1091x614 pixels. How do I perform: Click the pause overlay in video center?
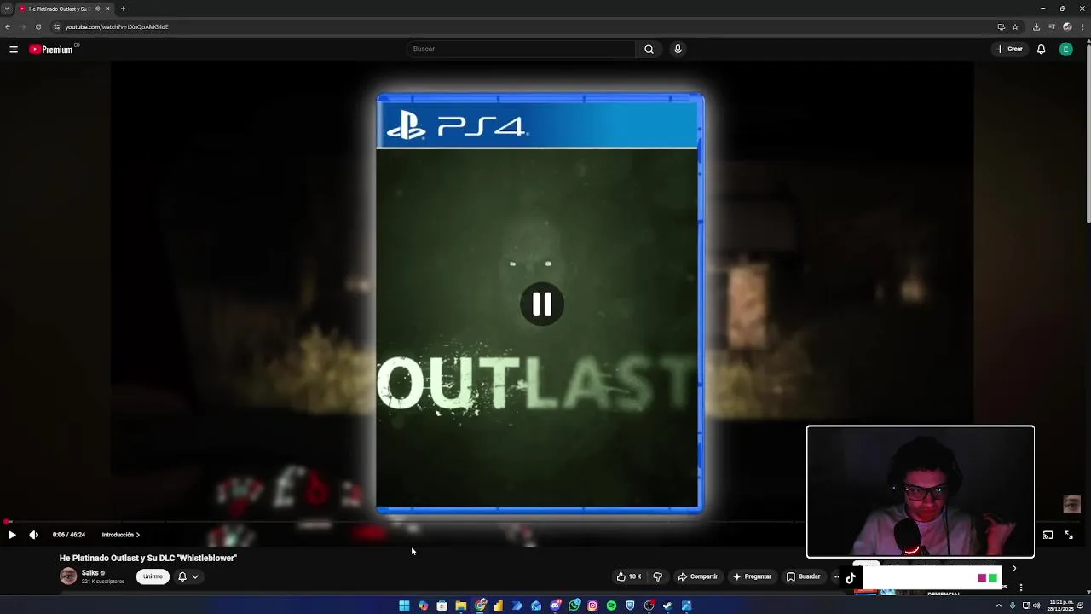541,304
